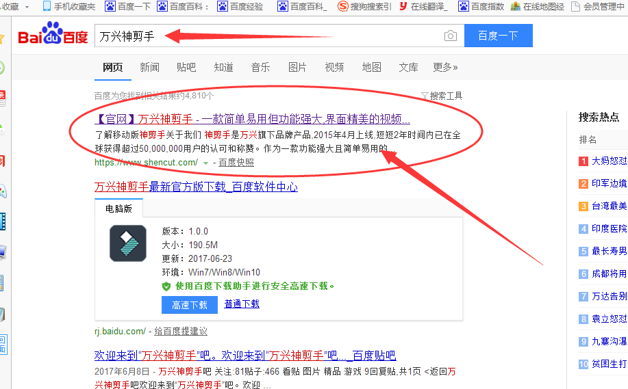
Task: Click the 更新： 2017-06-23 text
Action: tap(197, 258)
